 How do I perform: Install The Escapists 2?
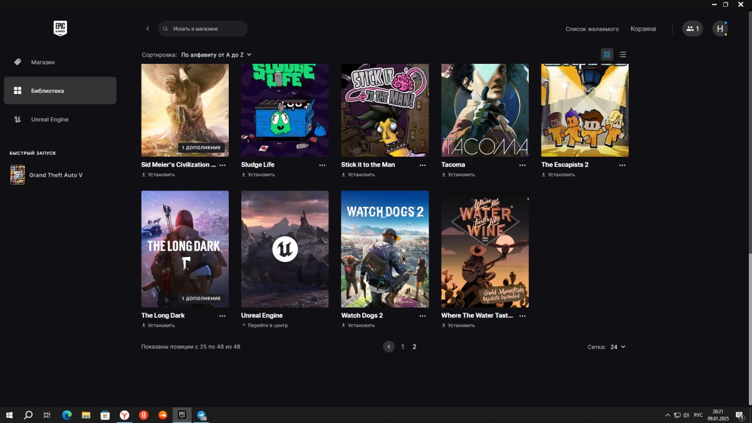point(558,175)
